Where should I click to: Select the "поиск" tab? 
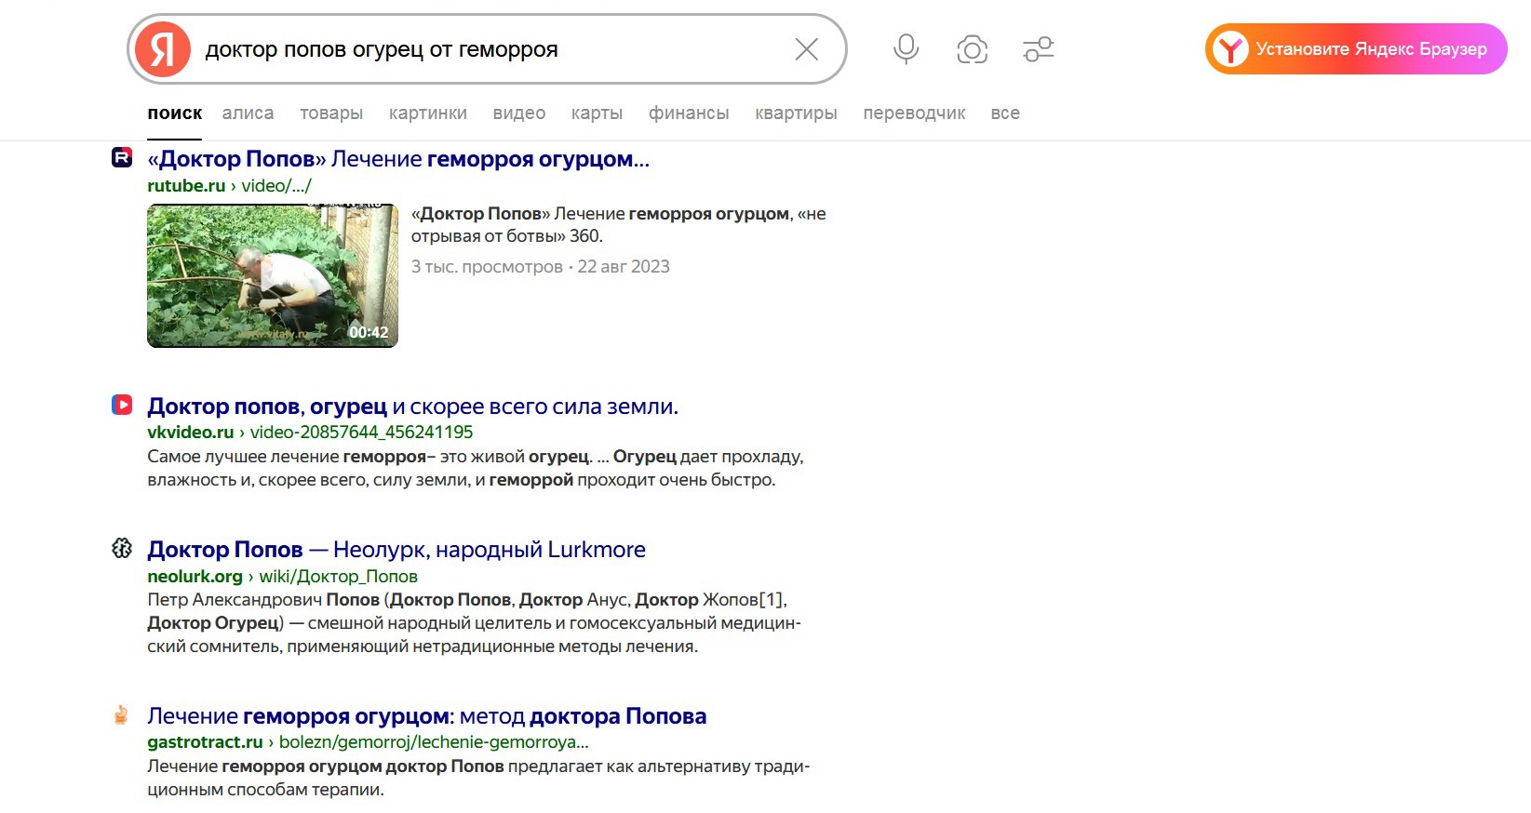[175, 113]
